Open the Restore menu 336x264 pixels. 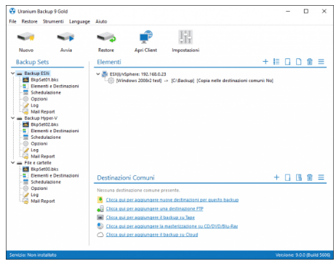click(29, 21)
